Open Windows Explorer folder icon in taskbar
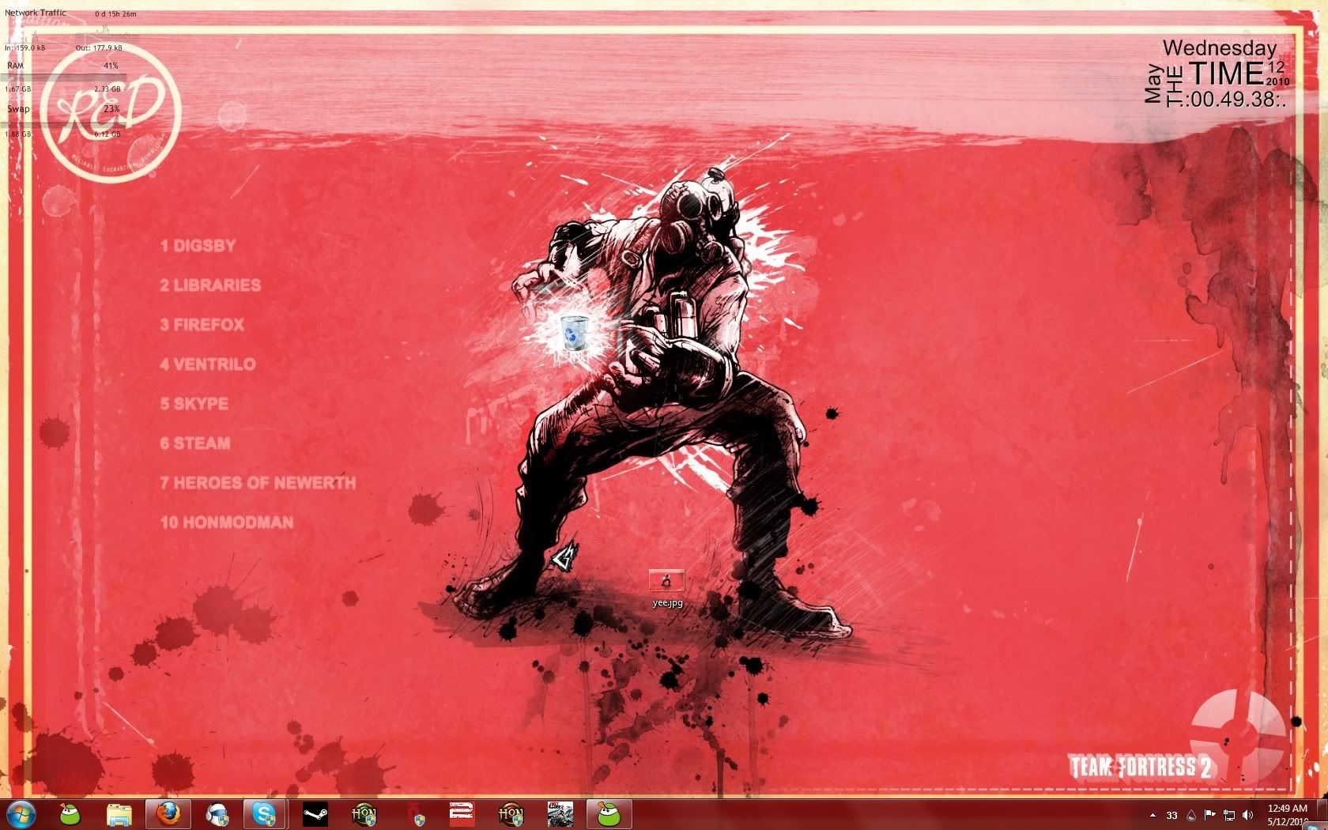This screenshot has height=830, width=1328. coord(119,813)
